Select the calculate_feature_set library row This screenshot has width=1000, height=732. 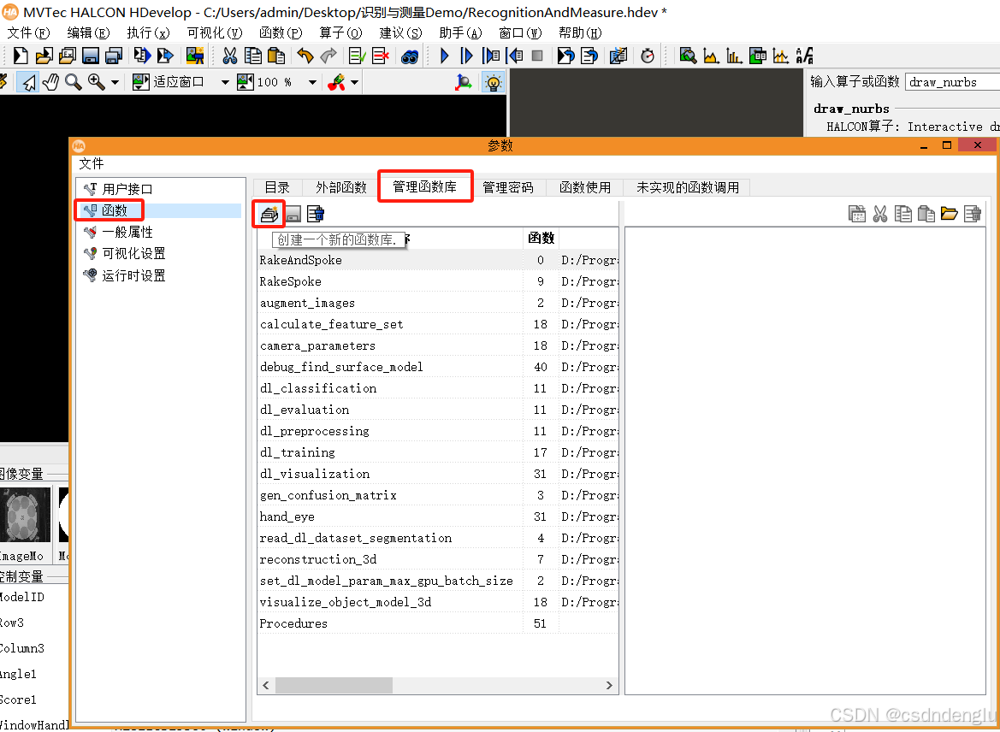tap(437, 324)
